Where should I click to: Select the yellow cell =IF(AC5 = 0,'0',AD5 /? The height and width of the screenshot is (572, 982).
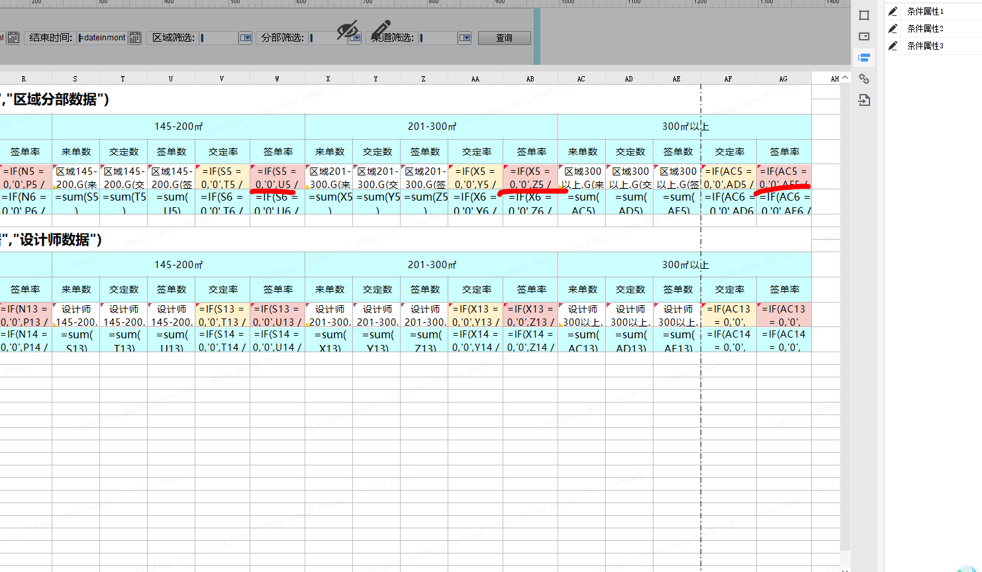click(728, 177)
